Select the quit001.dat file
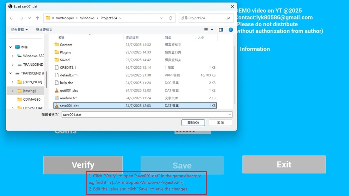The height and width of the screenshot is (196, 349). 70,90
